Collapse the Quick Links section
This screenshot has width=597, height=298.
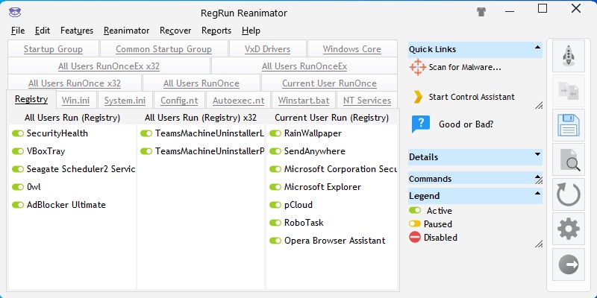[537, 49]
